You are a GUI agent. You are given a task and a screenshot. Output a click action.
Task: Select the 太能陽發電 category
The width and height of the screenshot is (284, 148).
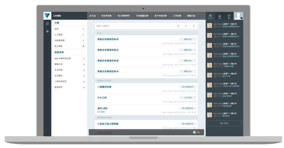point(59,40)
